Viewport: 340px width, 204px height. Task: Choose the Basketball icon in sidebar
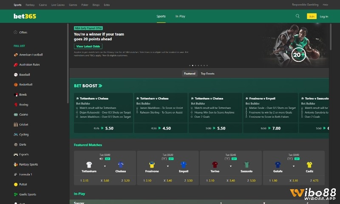(x=16, y=85)
